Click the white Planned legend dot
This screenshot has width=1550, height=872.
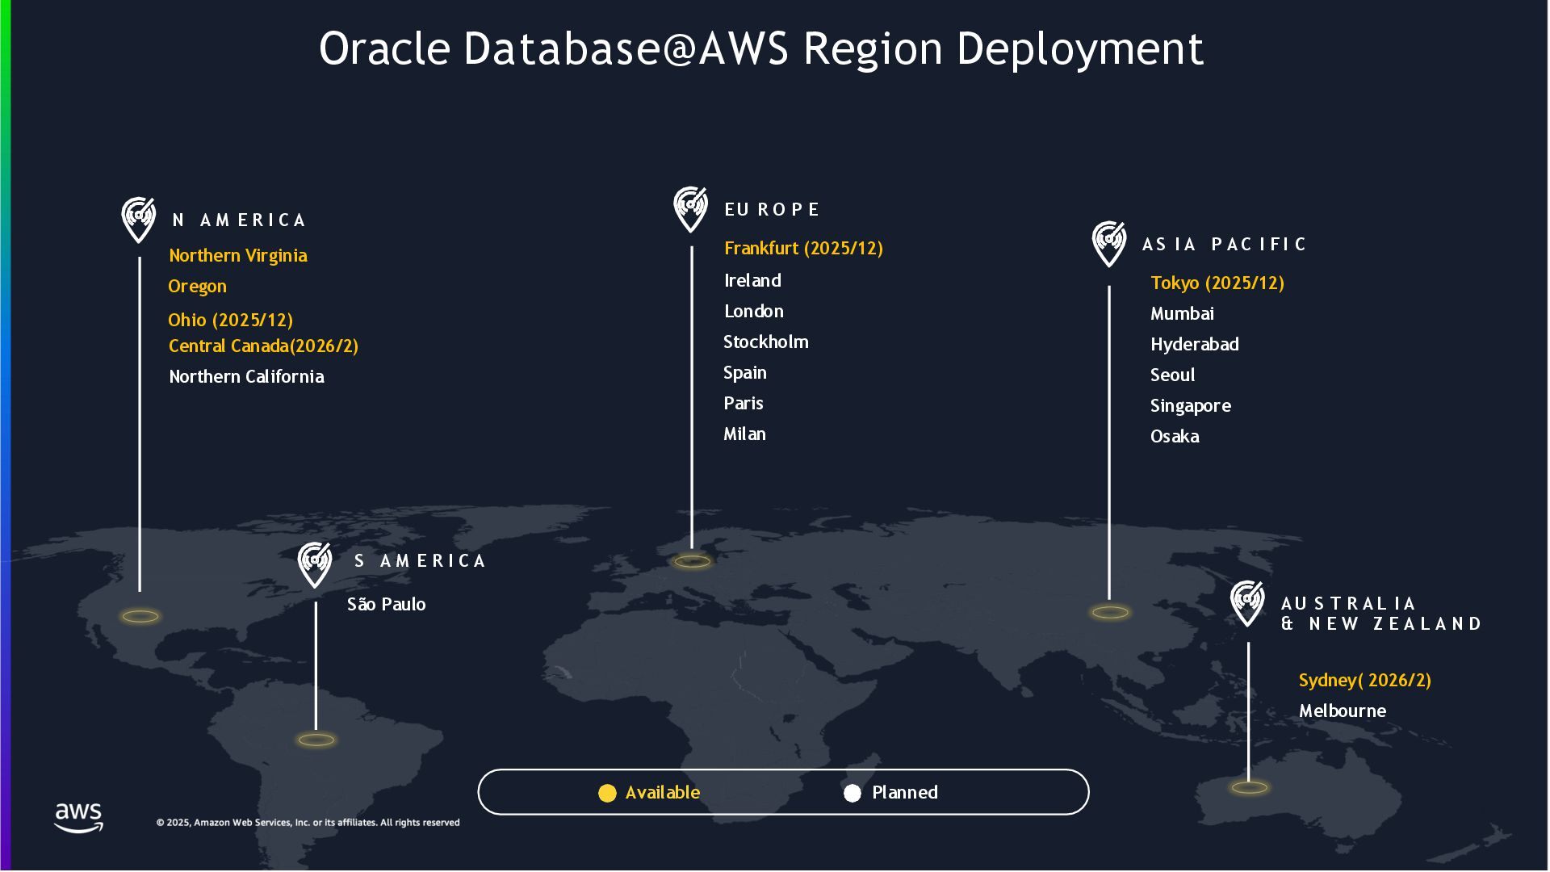point(852,793)
